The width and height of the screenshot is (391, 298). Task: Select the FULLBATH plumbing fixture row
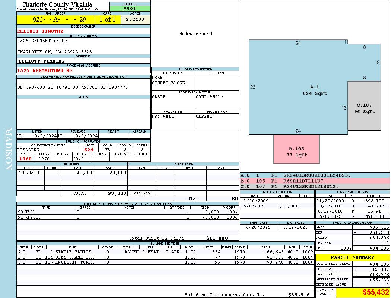[x=72, y=172]
